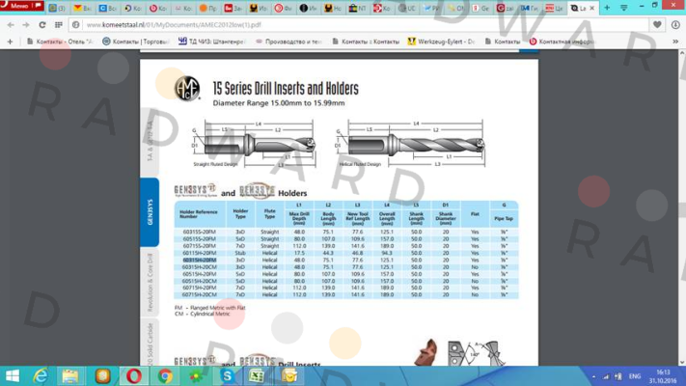The width and height of the screenshot is (686, 386).
Task: Open the Opera Меню button
Action: click(x=22, y=6)
